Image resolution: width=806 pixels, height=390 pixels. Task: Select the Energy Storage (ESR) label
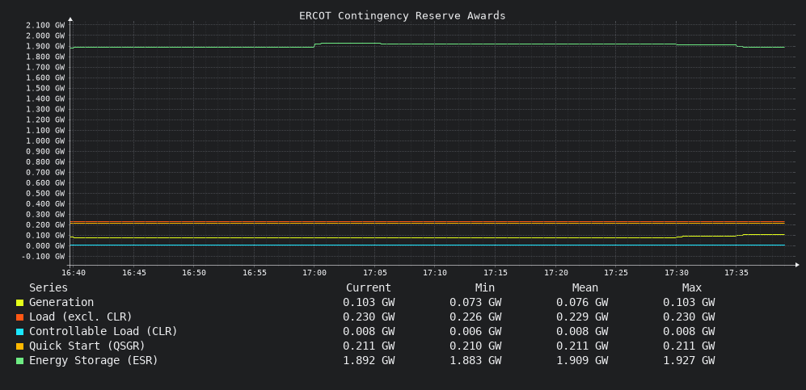[94, 360]
